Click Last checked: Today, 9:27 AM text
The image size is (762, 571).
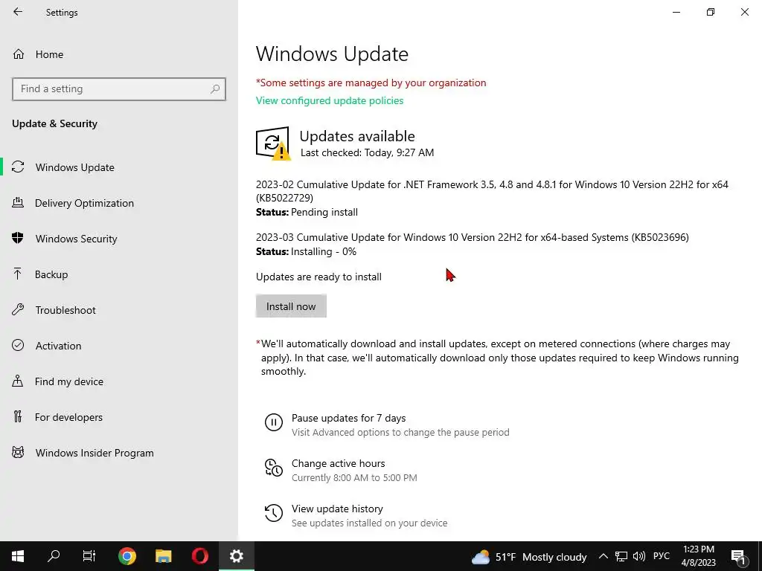coord(367,152)
